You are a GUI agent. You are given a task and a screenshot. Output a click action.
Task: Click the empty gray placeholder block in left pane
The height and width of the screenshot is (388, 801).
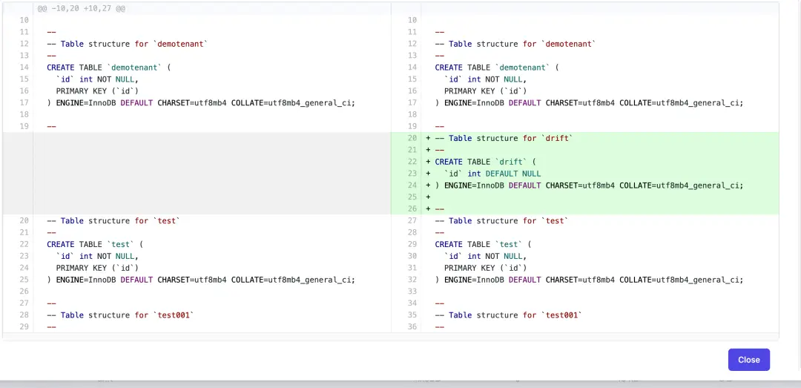(211, 174)
